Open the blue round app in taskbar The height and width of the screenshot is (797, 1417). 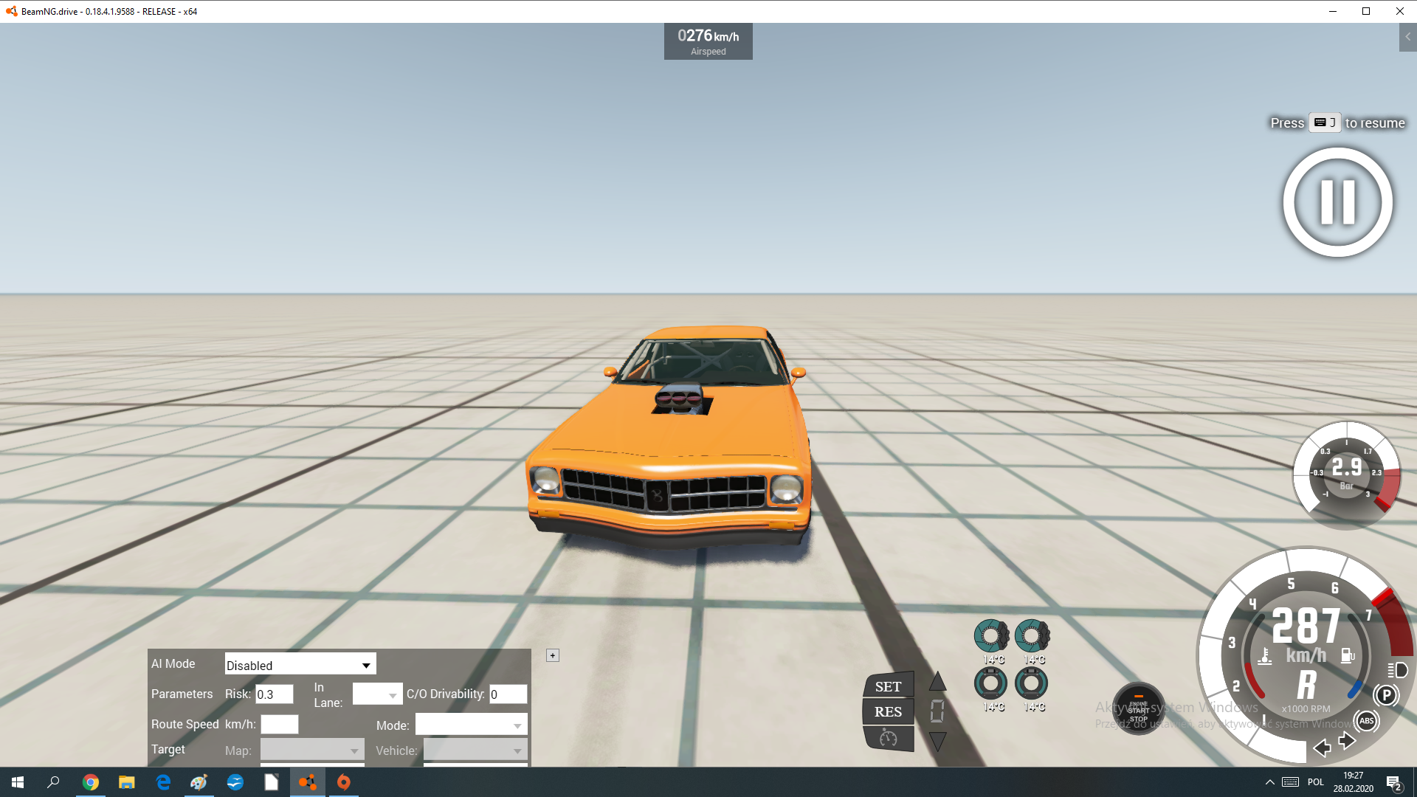coord(235,782)
